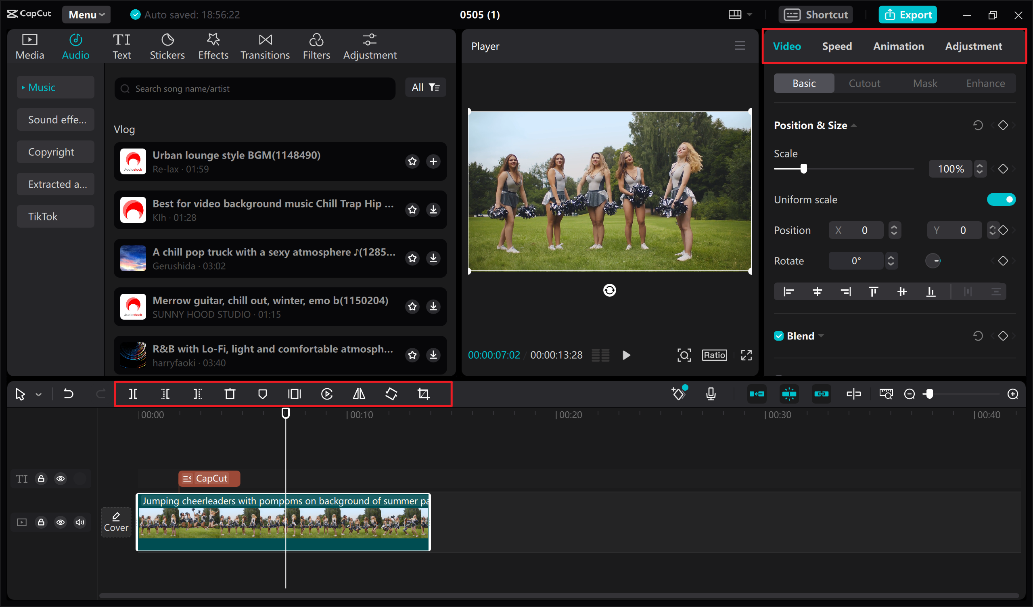Toggle Uniform scale off
This screenshot has width=1033, height=607.
point(1002,199)
